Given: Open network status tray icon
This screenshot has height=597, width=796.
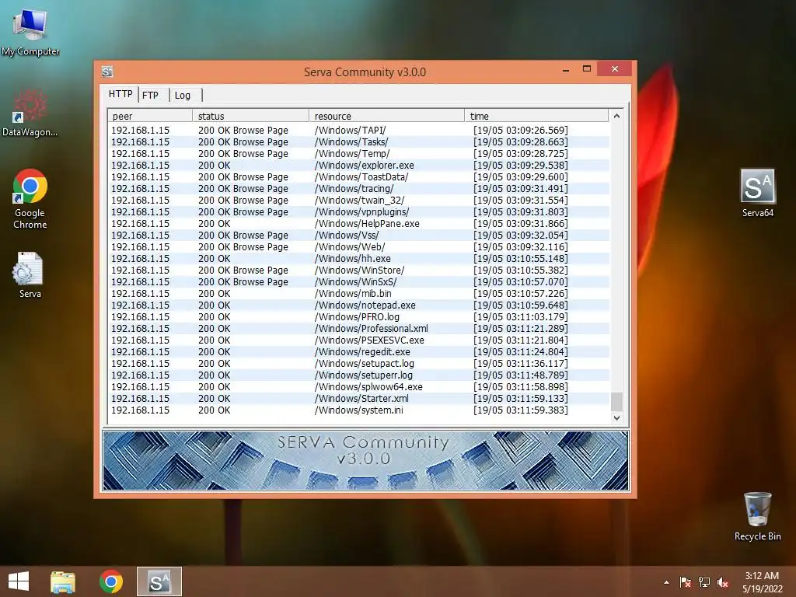Looking at the screenshot, I should tap(703, 582).
